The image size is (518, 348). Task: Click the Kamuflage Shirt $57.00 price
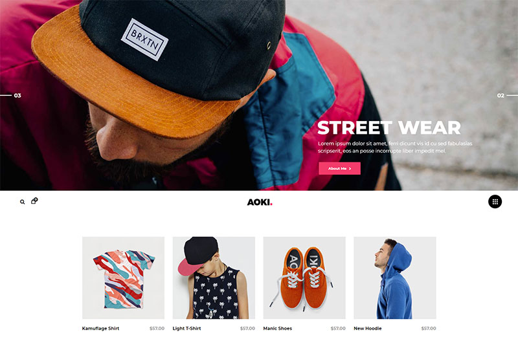[157, 328]
